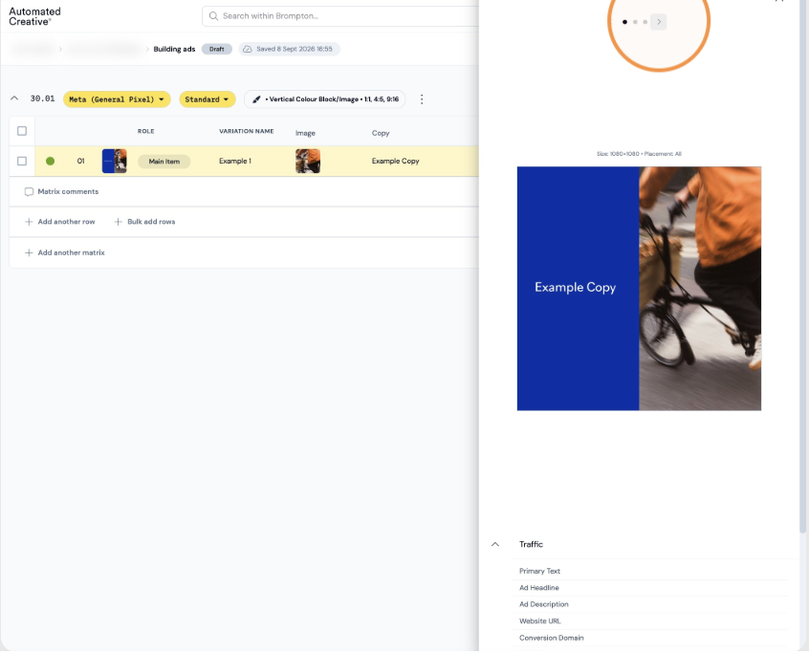
Task: Click the Example 1 variation name
Action: (235, 161)
